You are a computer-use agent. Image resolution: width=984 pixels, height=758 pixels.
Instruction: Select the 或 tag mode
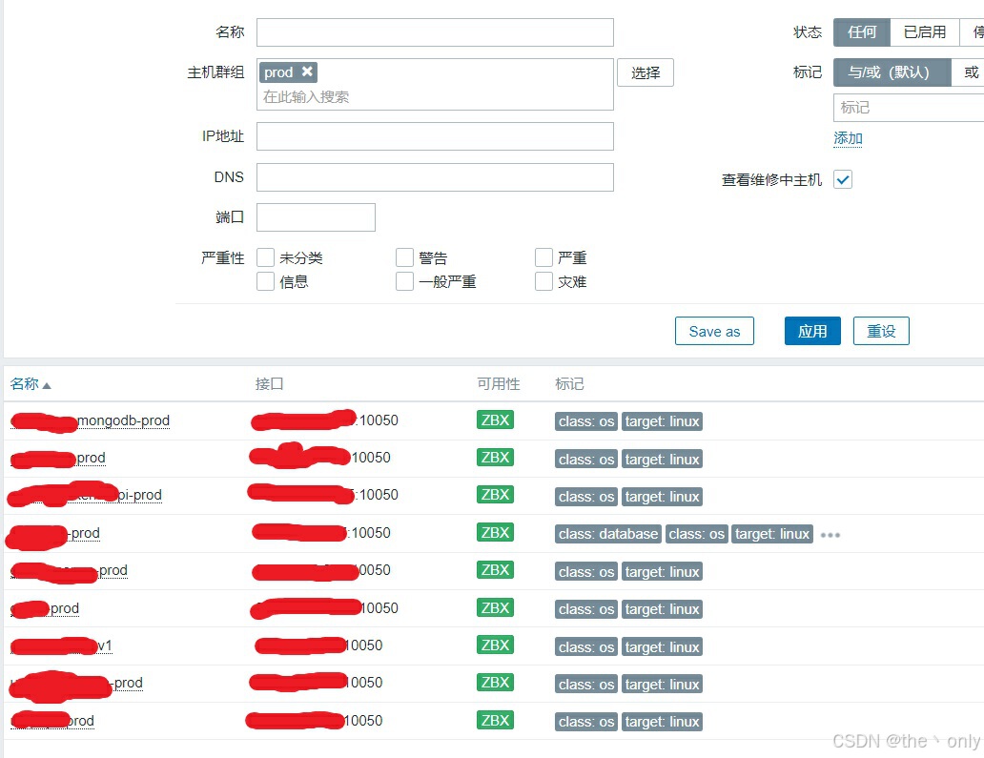(x=971, y=72)
